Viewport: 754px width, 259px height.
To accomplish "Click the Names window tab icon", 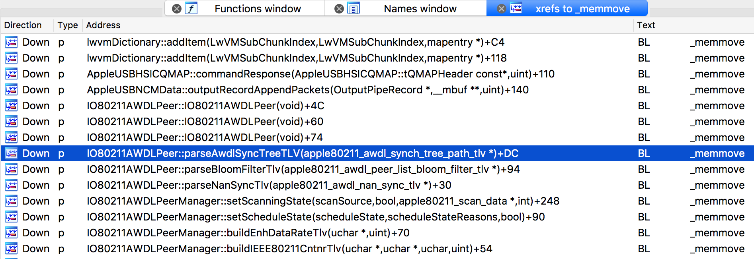I will tap(354, 8).
